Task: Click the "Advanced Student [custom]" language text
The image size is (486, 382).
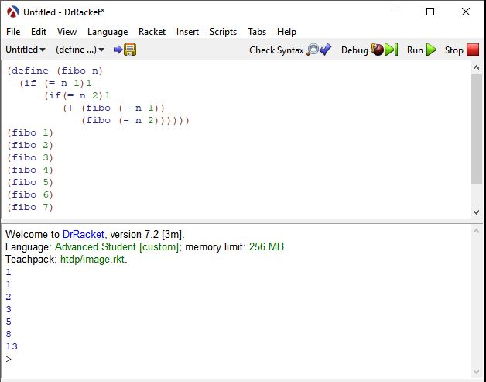Action: point(117,247)
